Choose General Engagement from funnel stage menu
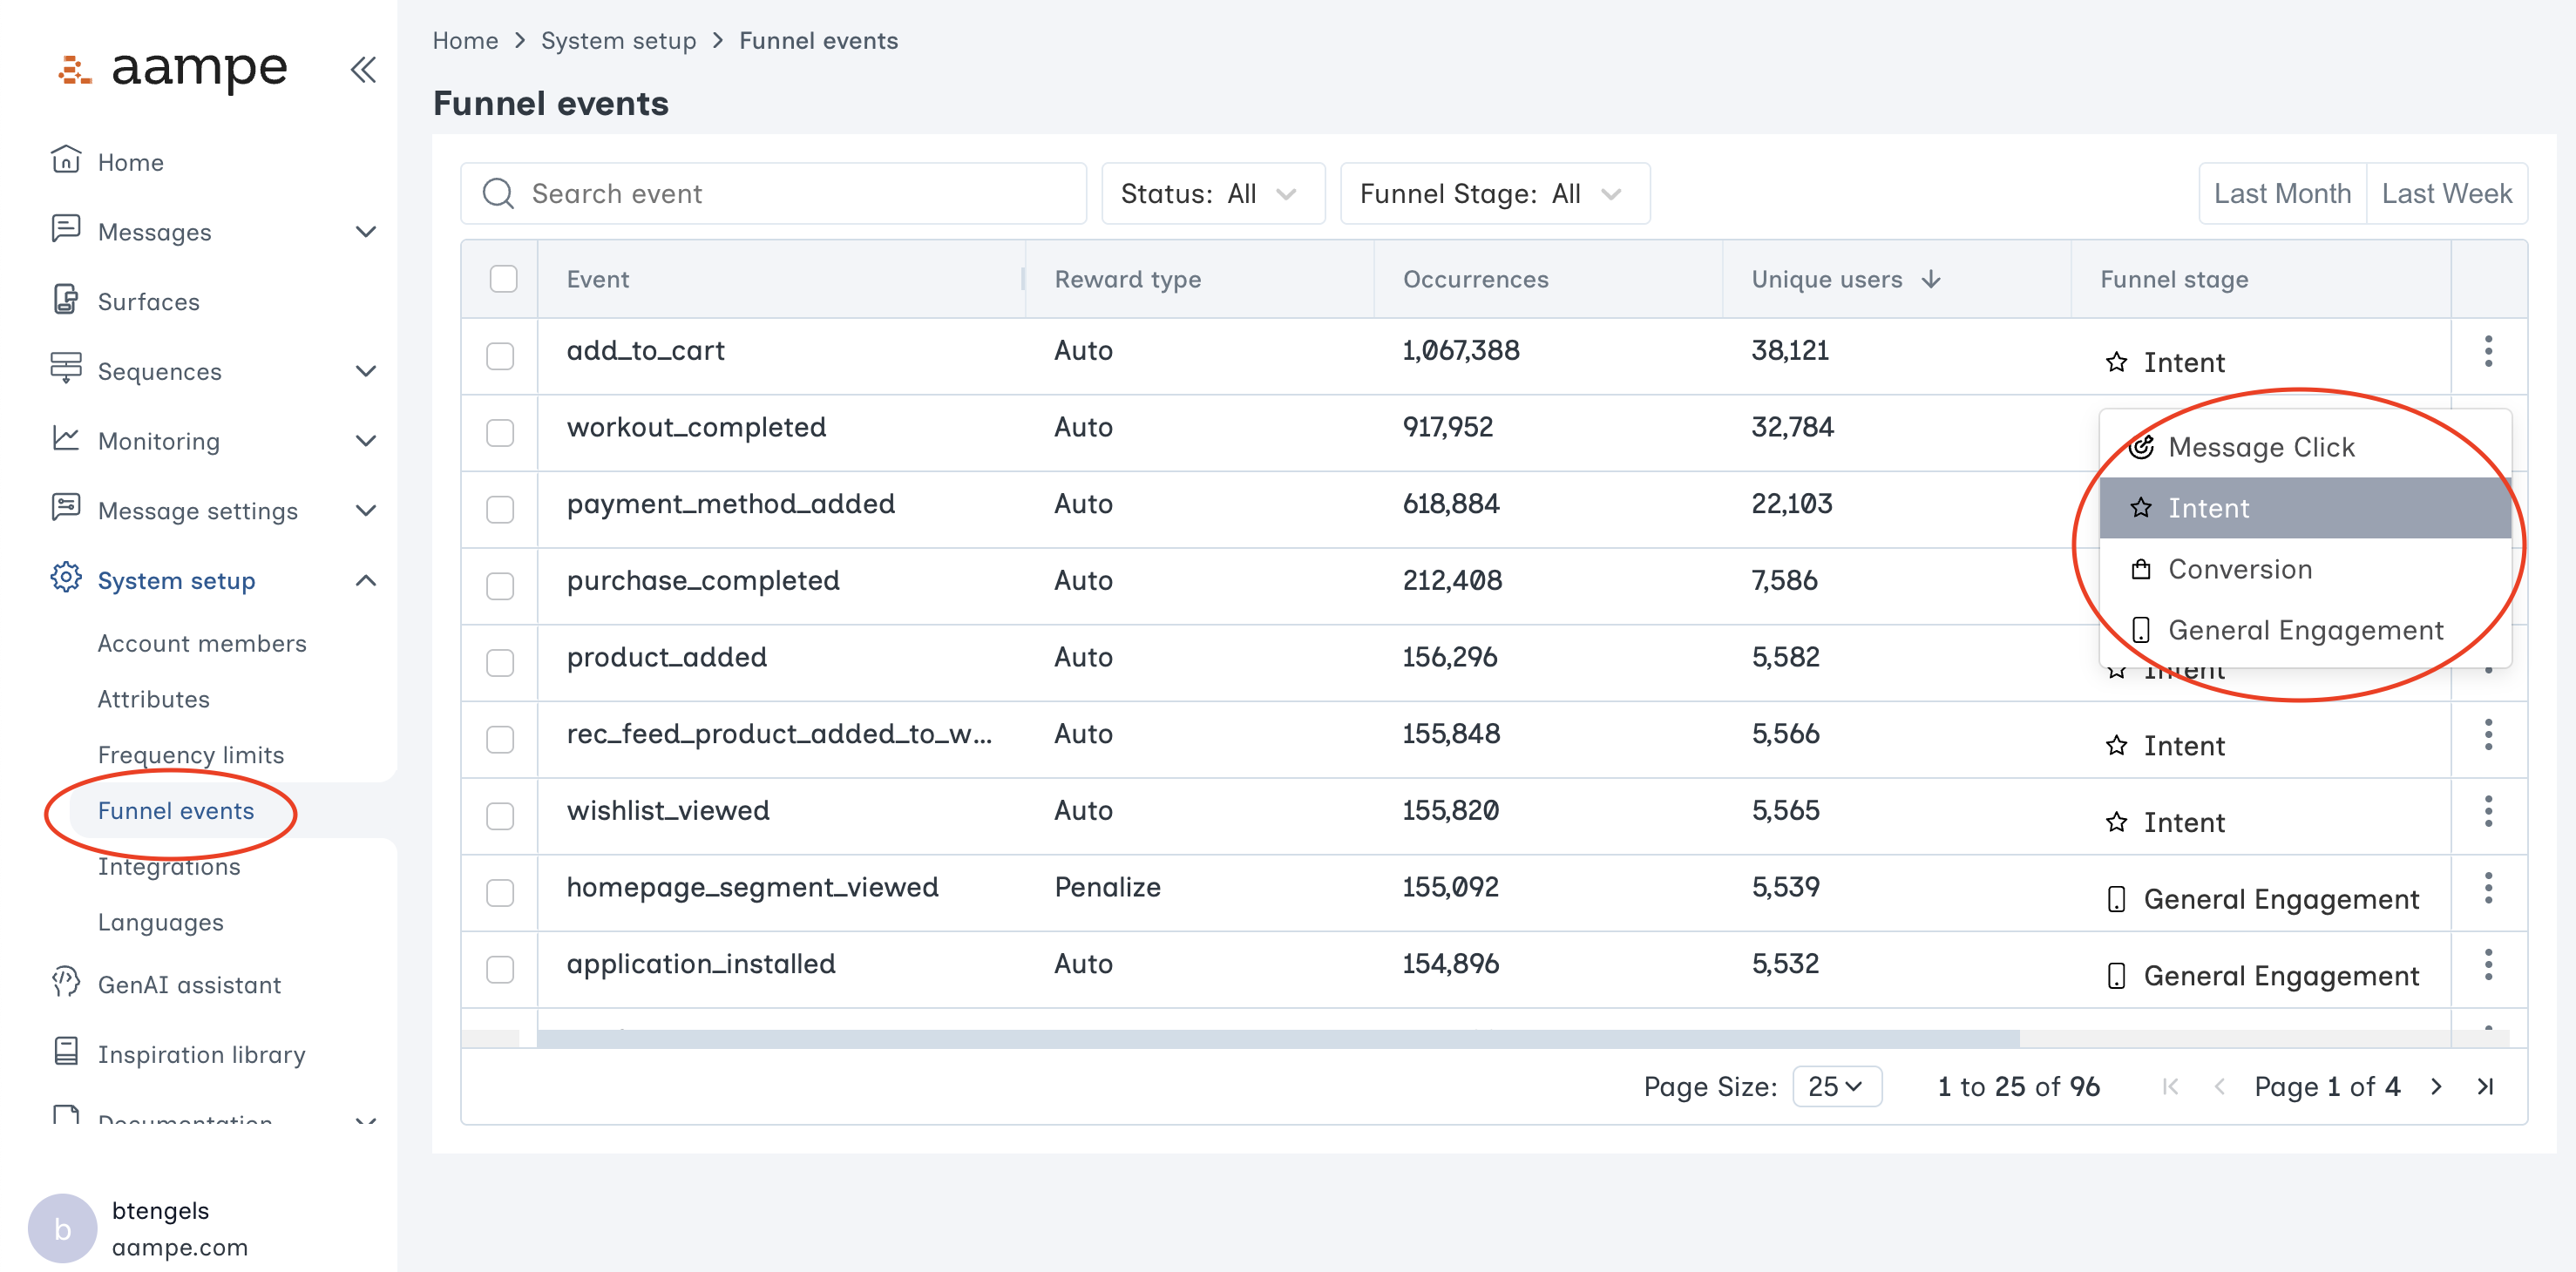Viewport: 2576px width, 1272px height. pyautogui.click(x=2305, y=630)
